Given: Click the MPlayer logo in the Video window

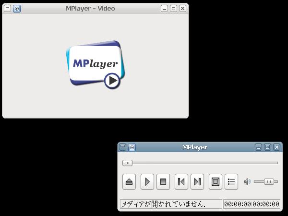Looking at the screenshot, I should click(x=96, y=65).
